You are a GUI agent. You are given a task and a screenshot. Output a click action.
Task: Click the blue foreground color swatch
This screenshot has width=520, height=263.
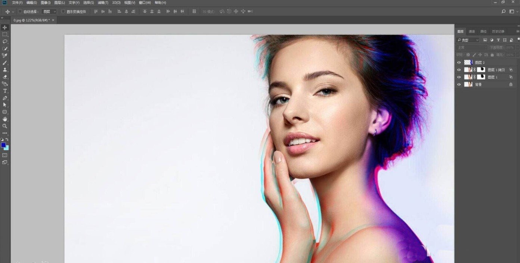click(x=3, y=145)
